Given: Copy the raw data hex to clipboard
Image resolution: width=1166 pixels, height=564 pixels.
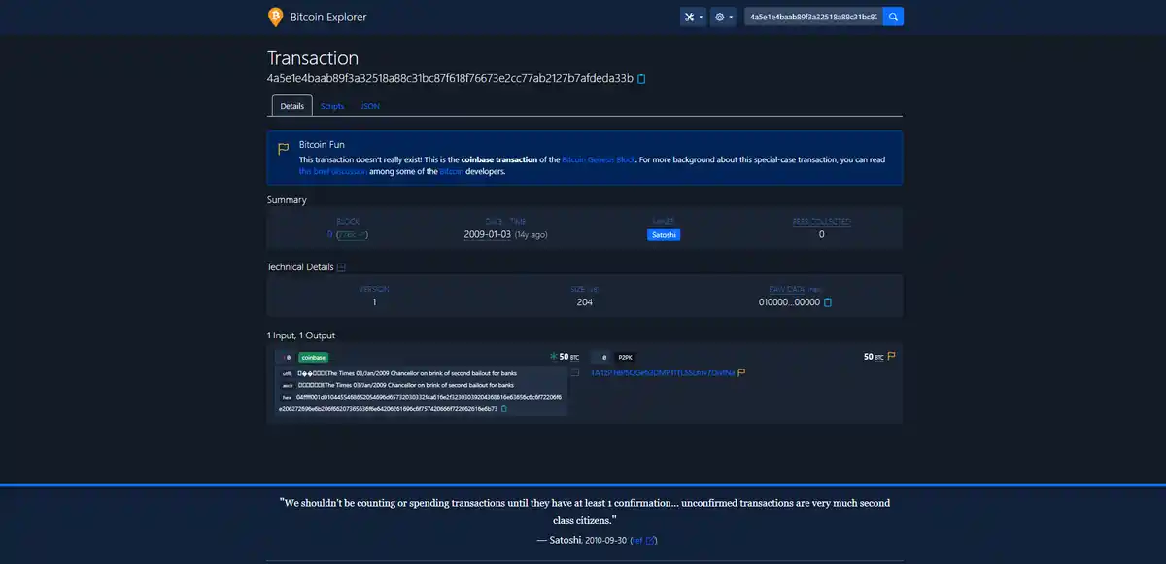Looking at the screenshot, I should (x=828, y=302).
